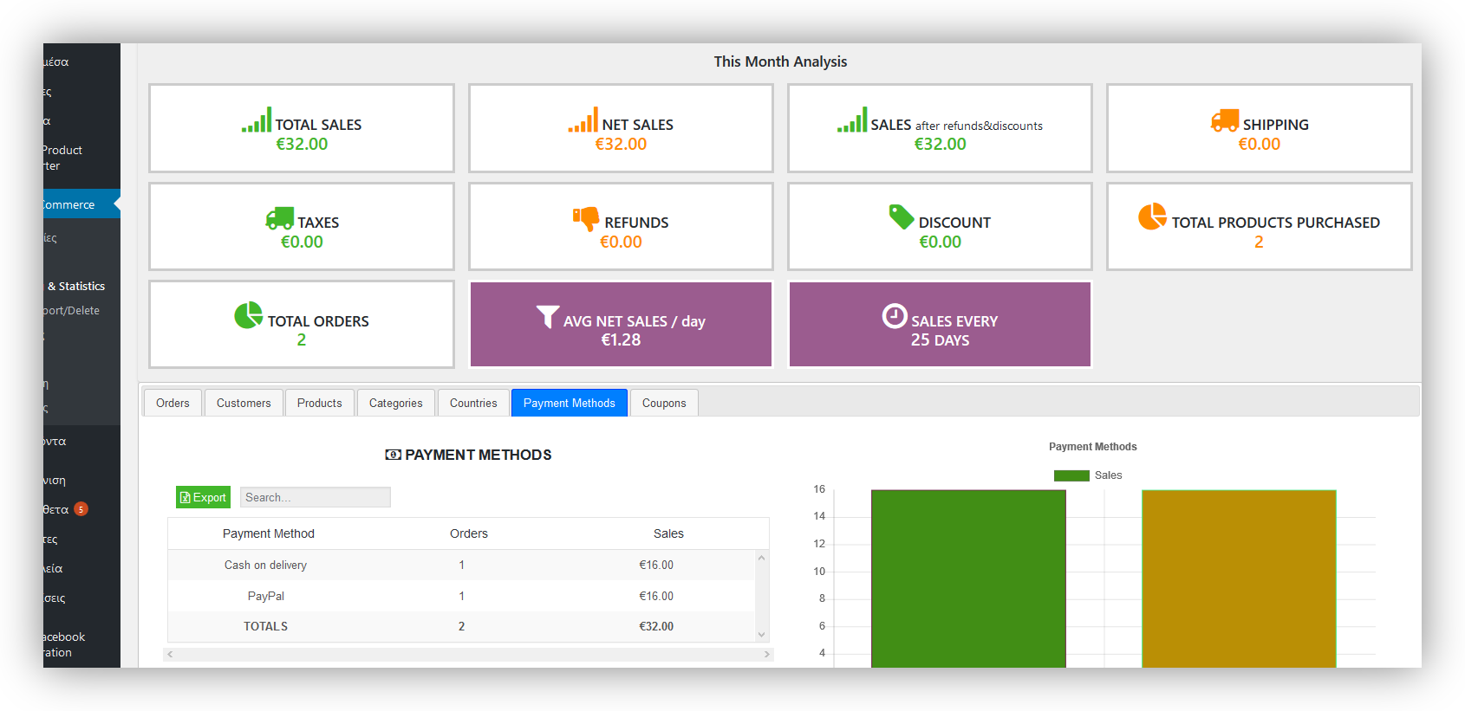Image resolution: width=1465 pixels, height=711 pixels.
Task: Click the AVG Net Sales funnel icon
Action: (548, 317)
